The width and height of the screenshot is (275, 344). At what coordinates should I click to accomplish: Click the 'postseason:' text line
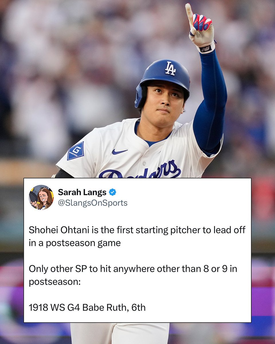coord(55,283)
